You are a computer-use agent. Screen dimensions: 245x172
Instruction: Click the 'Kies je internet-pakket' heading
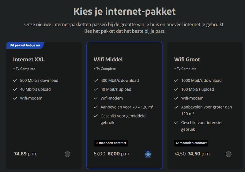pos(124,12)
